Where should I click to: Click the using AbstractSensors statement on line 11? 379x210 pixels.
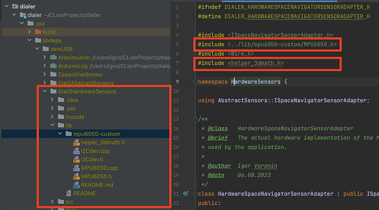(x=284, y=101)
